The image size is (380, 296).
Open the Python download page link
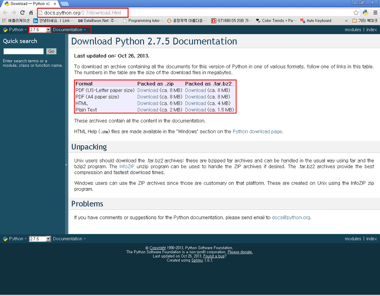(x=257, y=132)
